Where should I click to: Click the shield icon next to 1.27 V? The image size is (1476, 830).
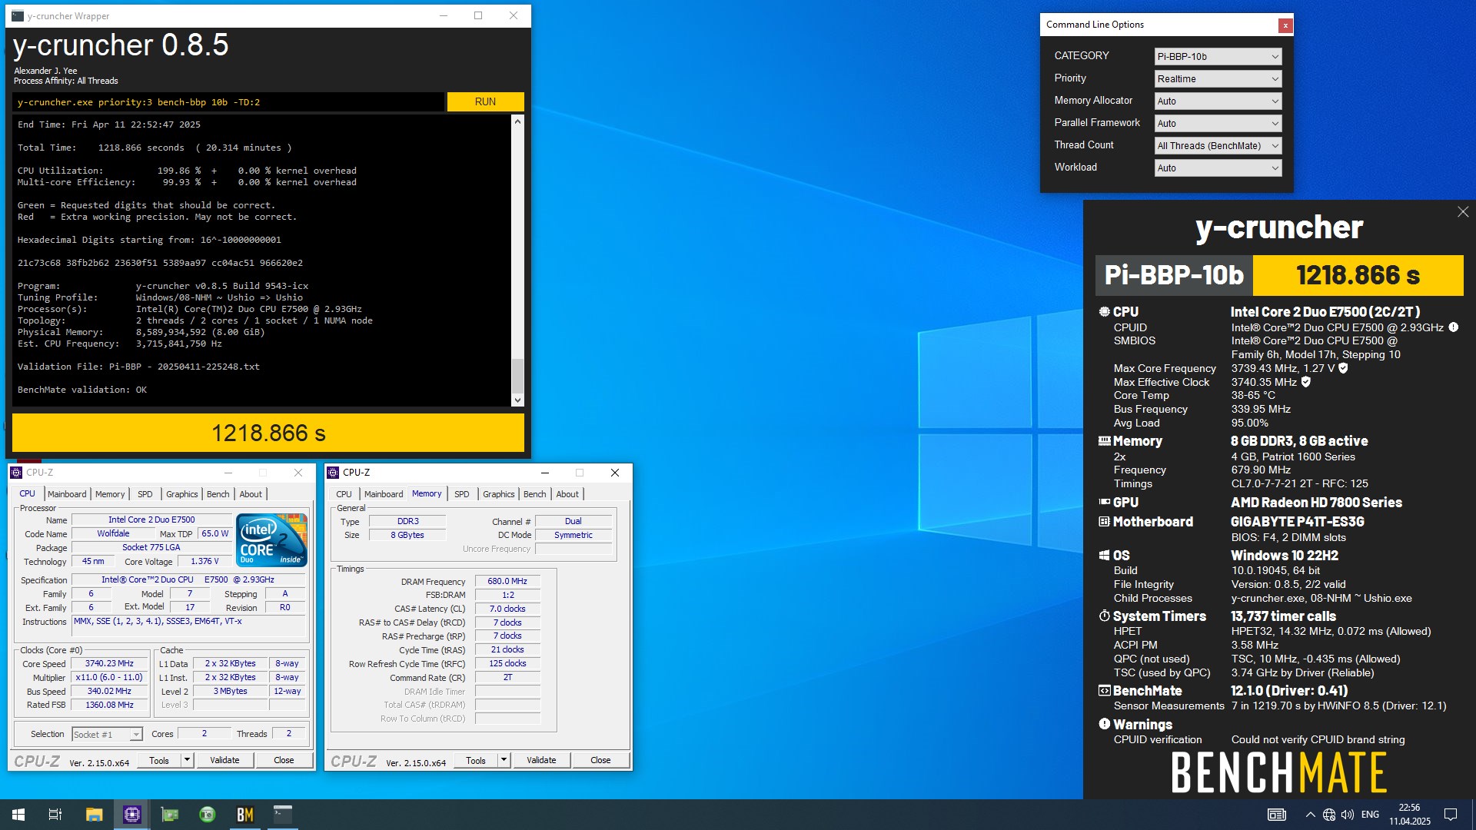coord(1343,368)
